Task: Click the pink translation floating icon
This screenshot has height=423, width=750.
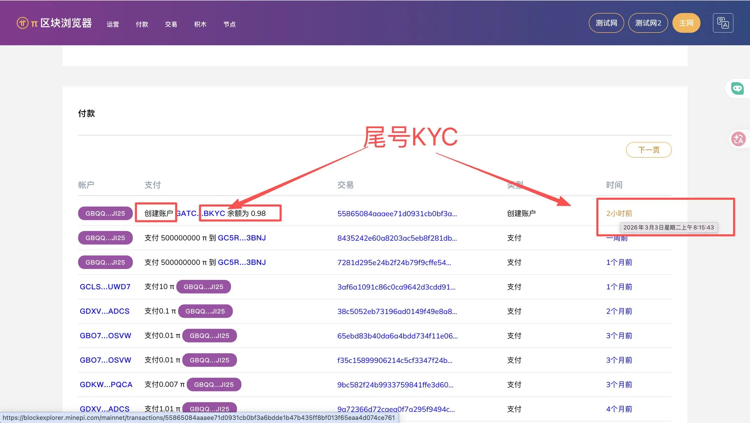Action: (x=738, y=139)
